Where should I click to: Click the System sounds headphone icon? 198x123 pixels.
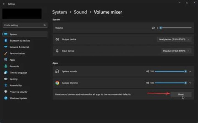coord(57,71)
